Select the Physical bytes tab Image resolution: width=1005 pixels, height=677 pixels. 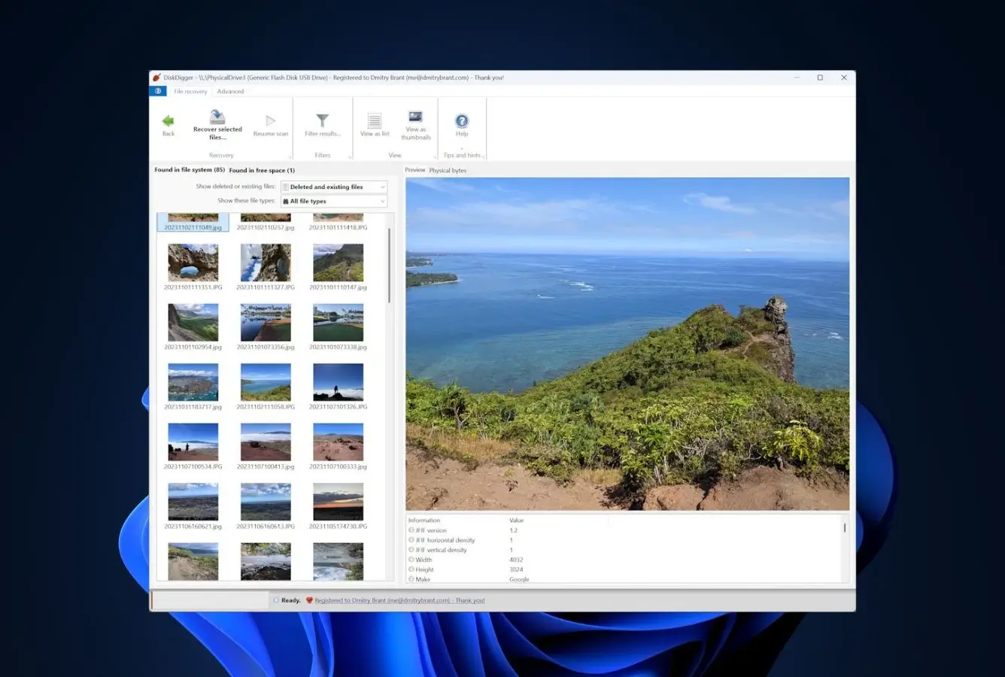pos(448,170)
